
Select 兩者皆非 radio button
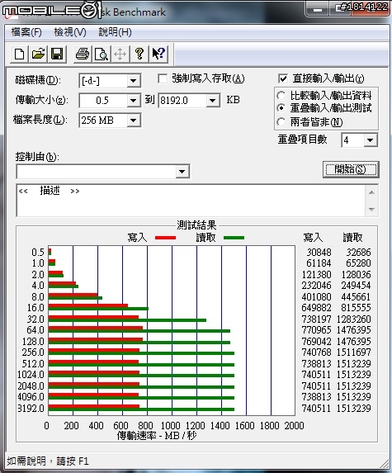coord(281,122)
